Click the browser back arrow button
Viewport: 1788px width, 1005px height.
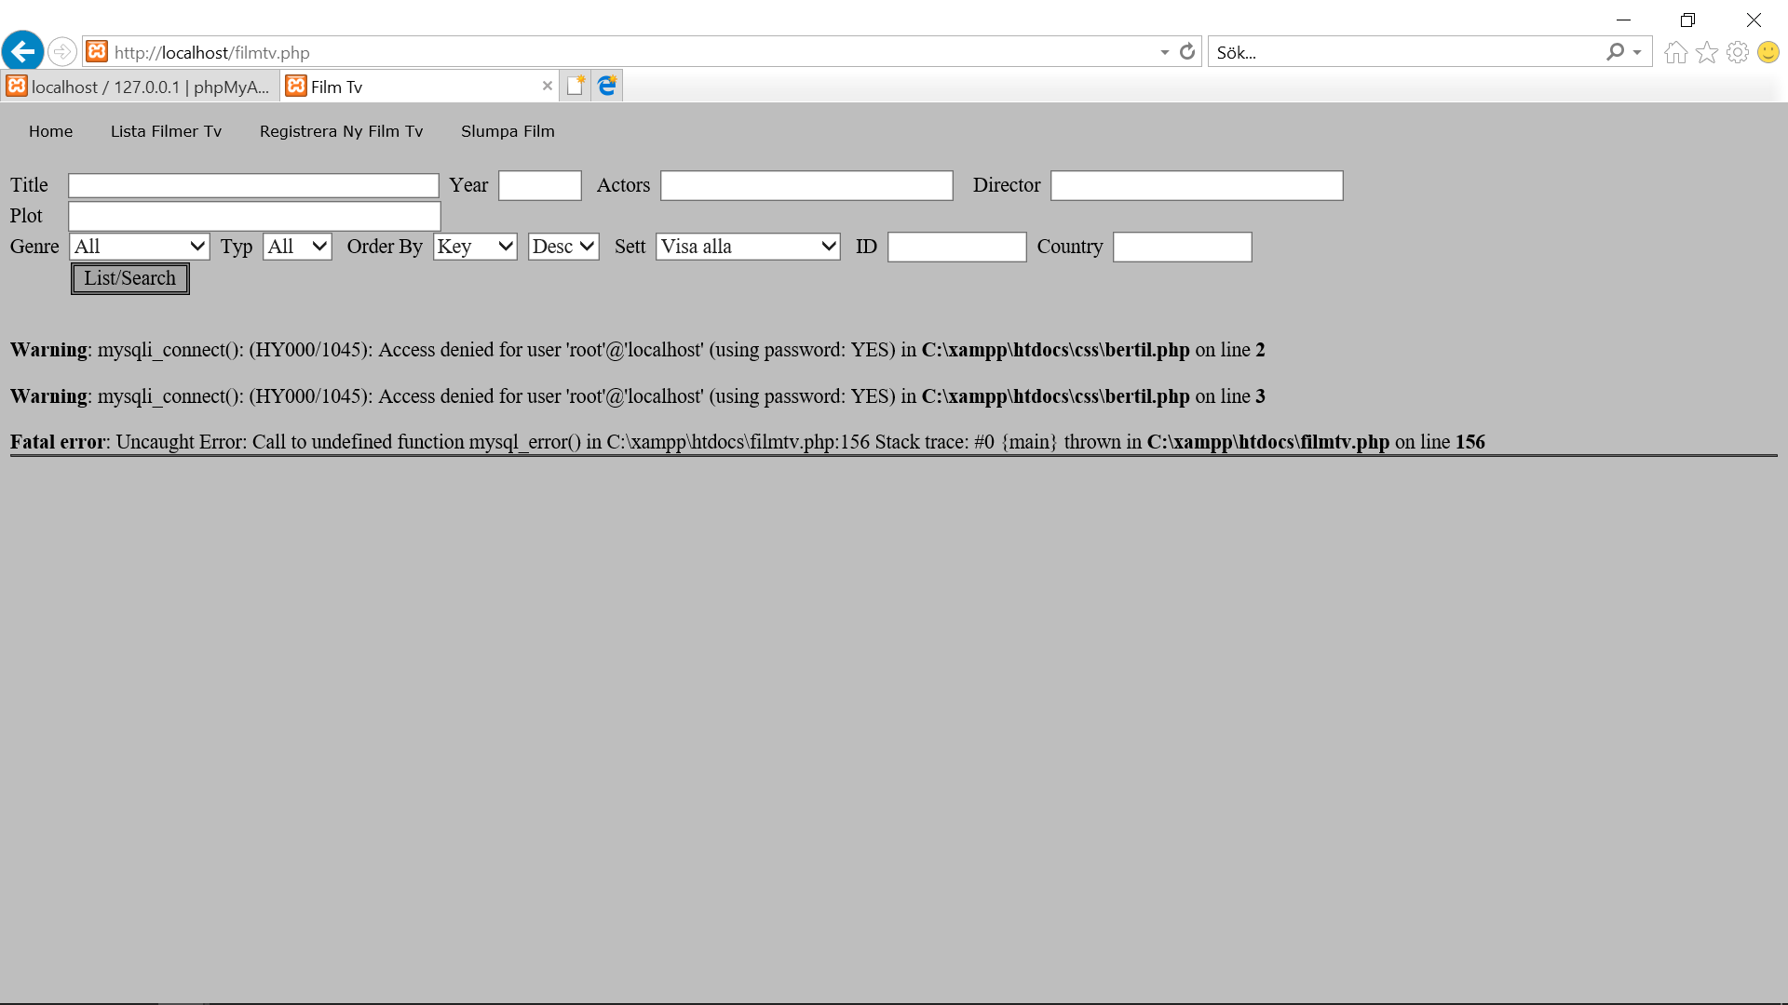pos(23,51)
